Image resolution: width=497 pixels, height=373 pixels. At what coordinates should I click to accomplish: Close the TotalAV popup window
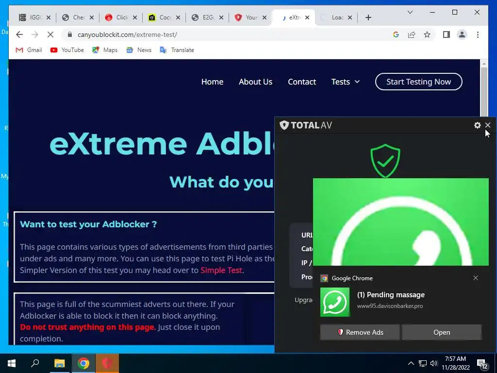pos(488,125)
